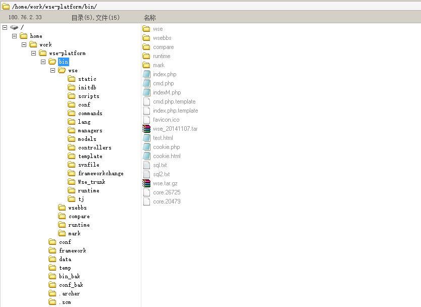Click the cookie.html file icon
The height and width of the screenshot is (307, 421).
coord(146,156)
